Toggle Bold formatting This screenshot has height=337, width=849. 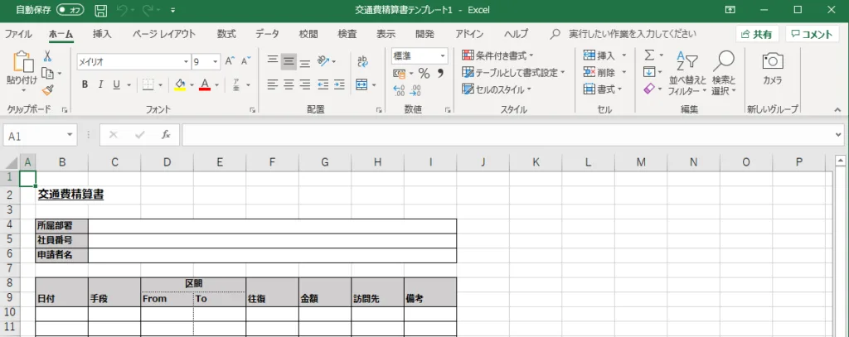point(85,84)
